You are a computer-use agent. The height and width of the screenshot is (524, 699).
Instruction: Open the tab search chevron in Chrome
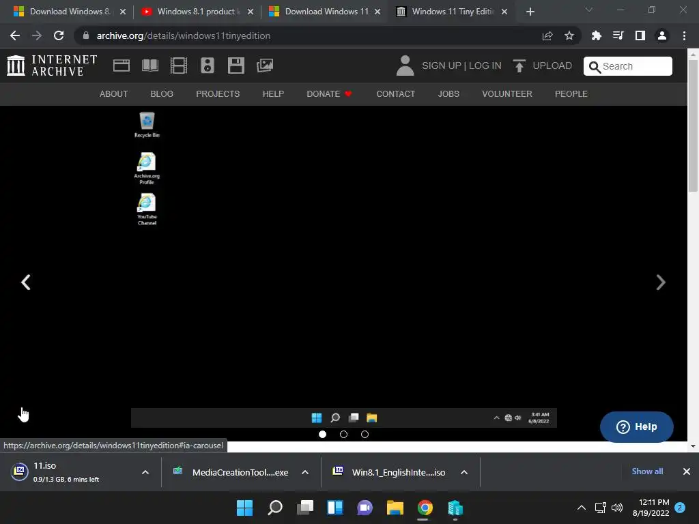point(589,10)
